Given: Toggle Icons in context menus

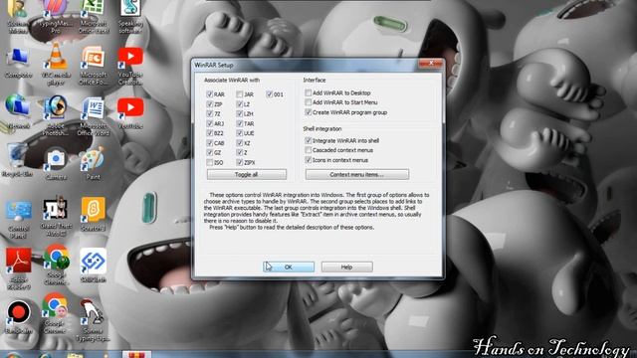Looking at the screenshot, I should click(x=309, y=160).
